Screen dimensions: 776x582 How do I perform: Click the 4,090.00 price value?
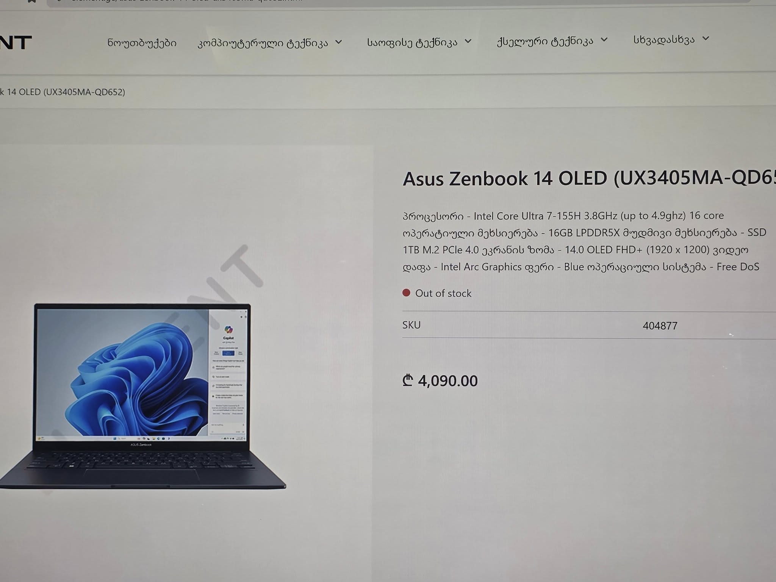(x=448, y=381)
